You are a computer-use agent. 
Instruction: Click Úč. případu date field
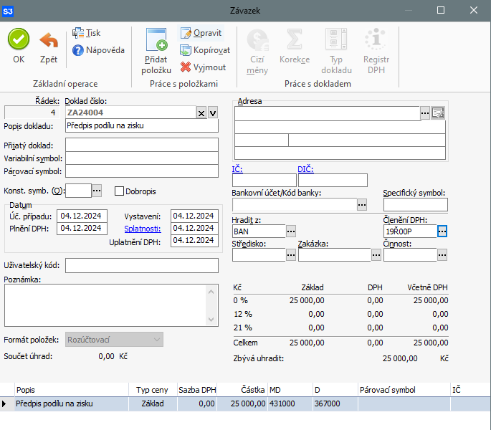(82, 216)
